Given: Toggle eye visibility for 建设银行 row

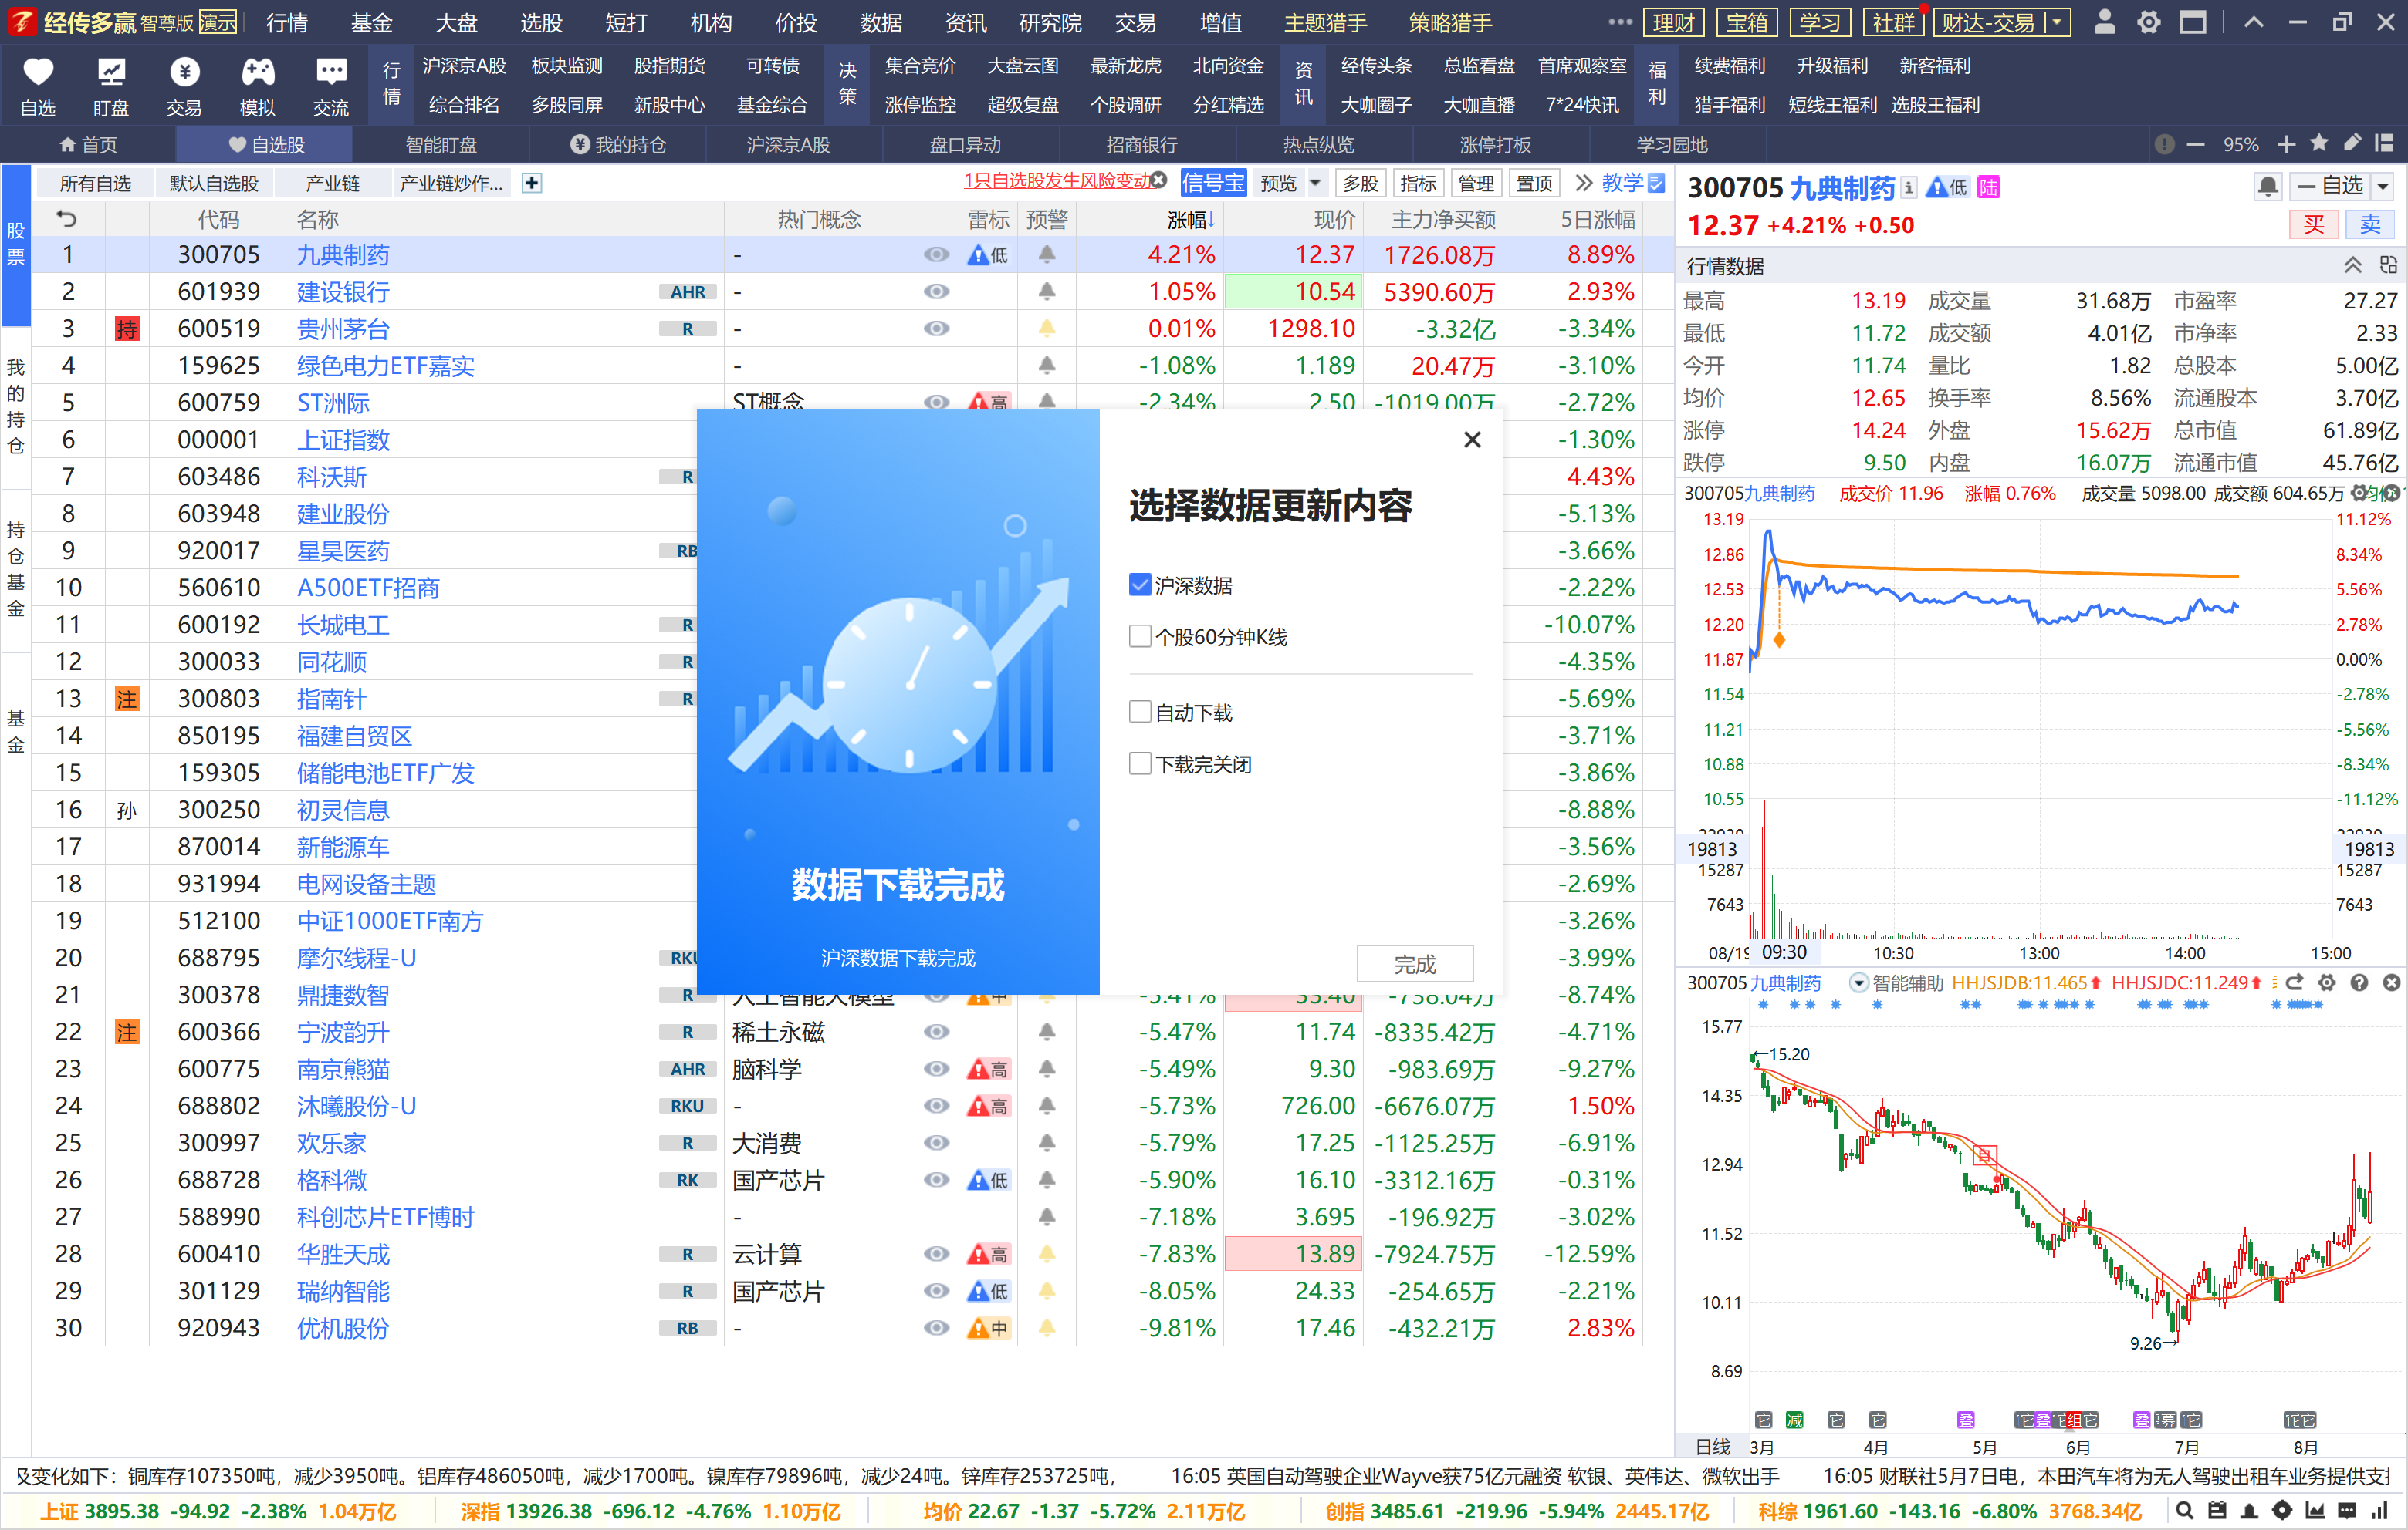Looking at the screenshot, I should (936, 292).
